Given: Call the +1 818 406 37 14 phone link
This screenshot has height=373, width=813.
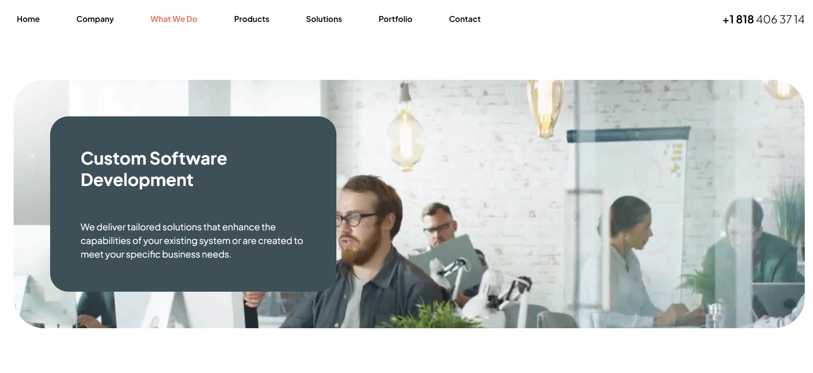Looking at the screenshot, I should (x=763, y=19).
